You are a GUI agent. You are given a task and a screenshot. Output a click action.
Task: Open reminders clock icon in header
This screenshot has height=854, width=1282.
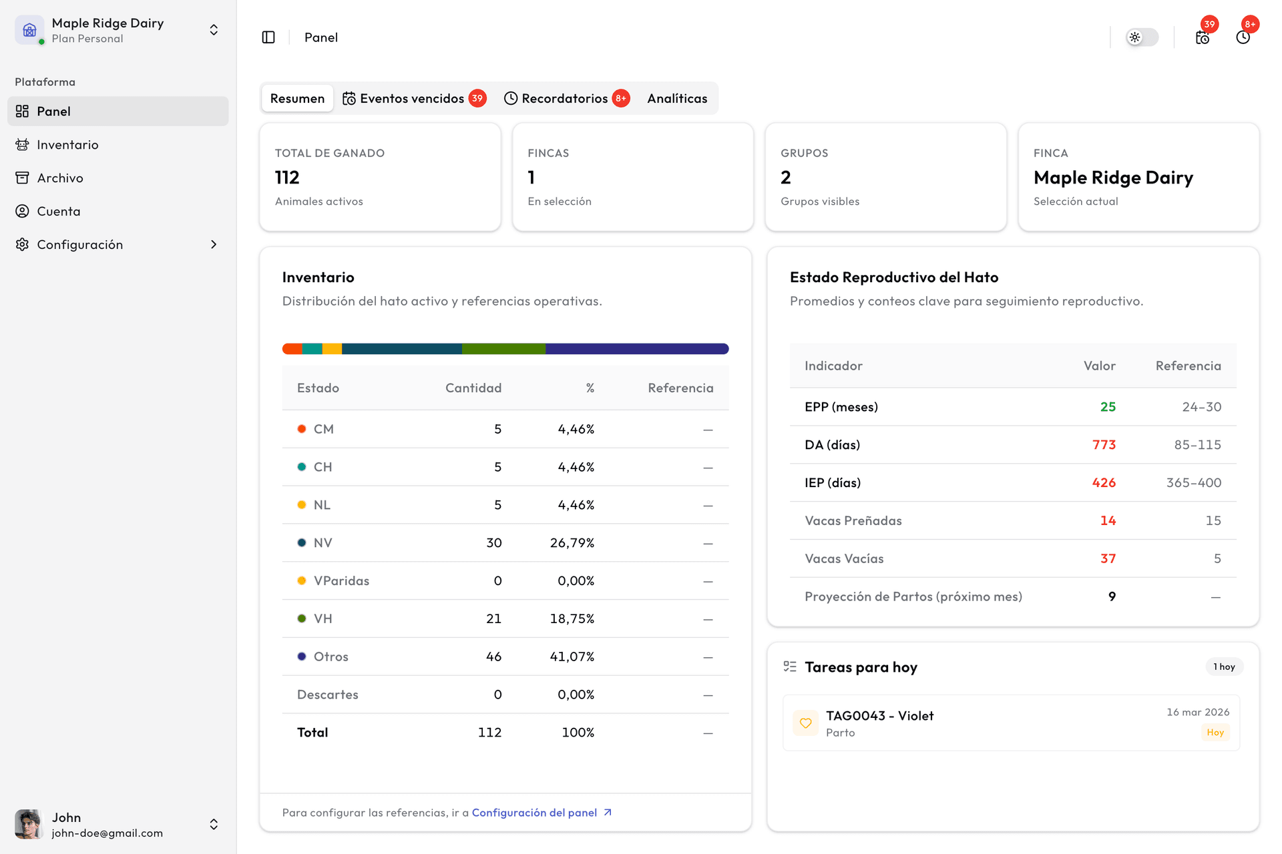point(1243,37)
